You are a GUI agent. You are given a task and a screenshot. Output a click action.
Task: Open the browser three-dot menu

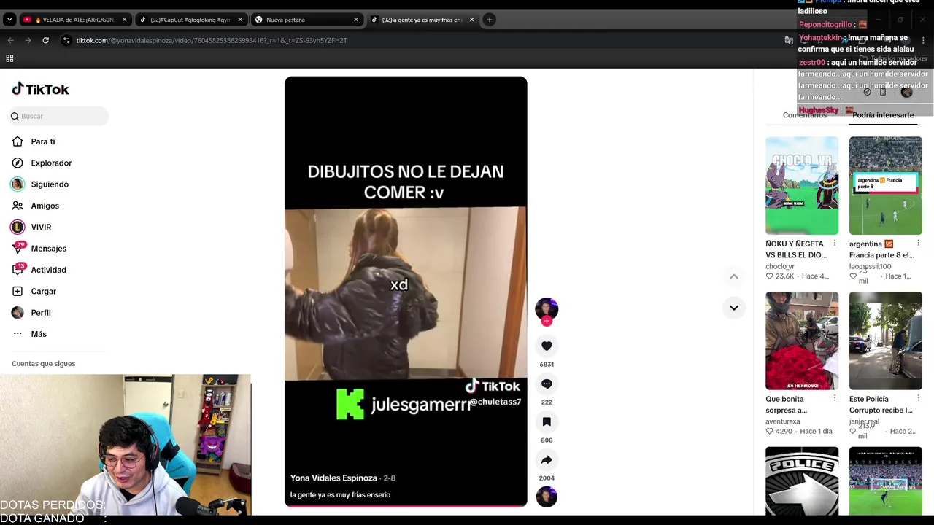click(x=923, y=40)
